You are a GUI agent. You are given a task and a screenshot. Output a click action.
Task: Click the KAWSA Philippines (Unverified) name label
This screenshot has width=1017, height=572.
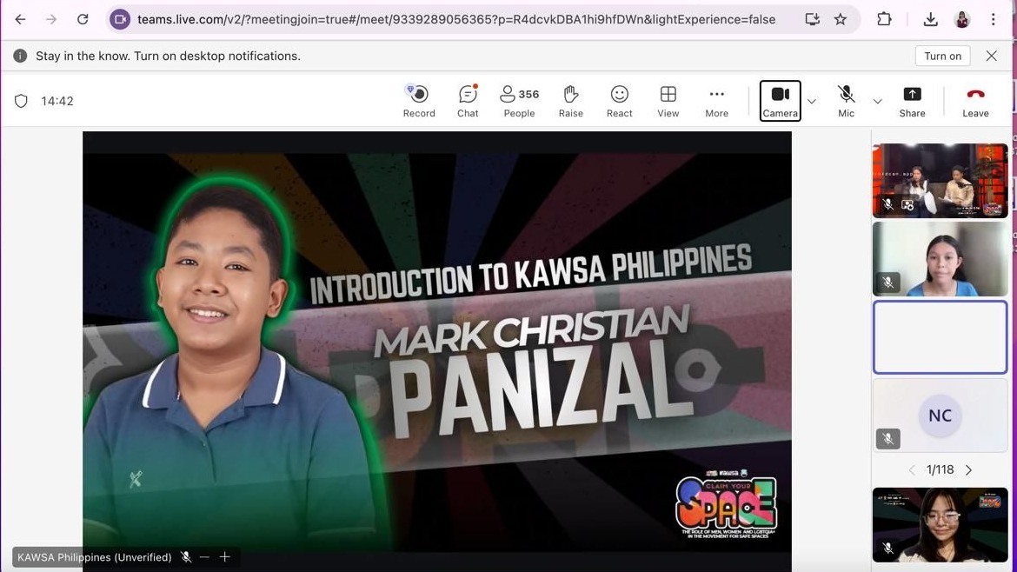pos(95,557)
